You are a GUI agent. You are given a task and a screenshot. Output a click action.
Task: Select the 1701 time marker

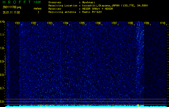(17, 23)
